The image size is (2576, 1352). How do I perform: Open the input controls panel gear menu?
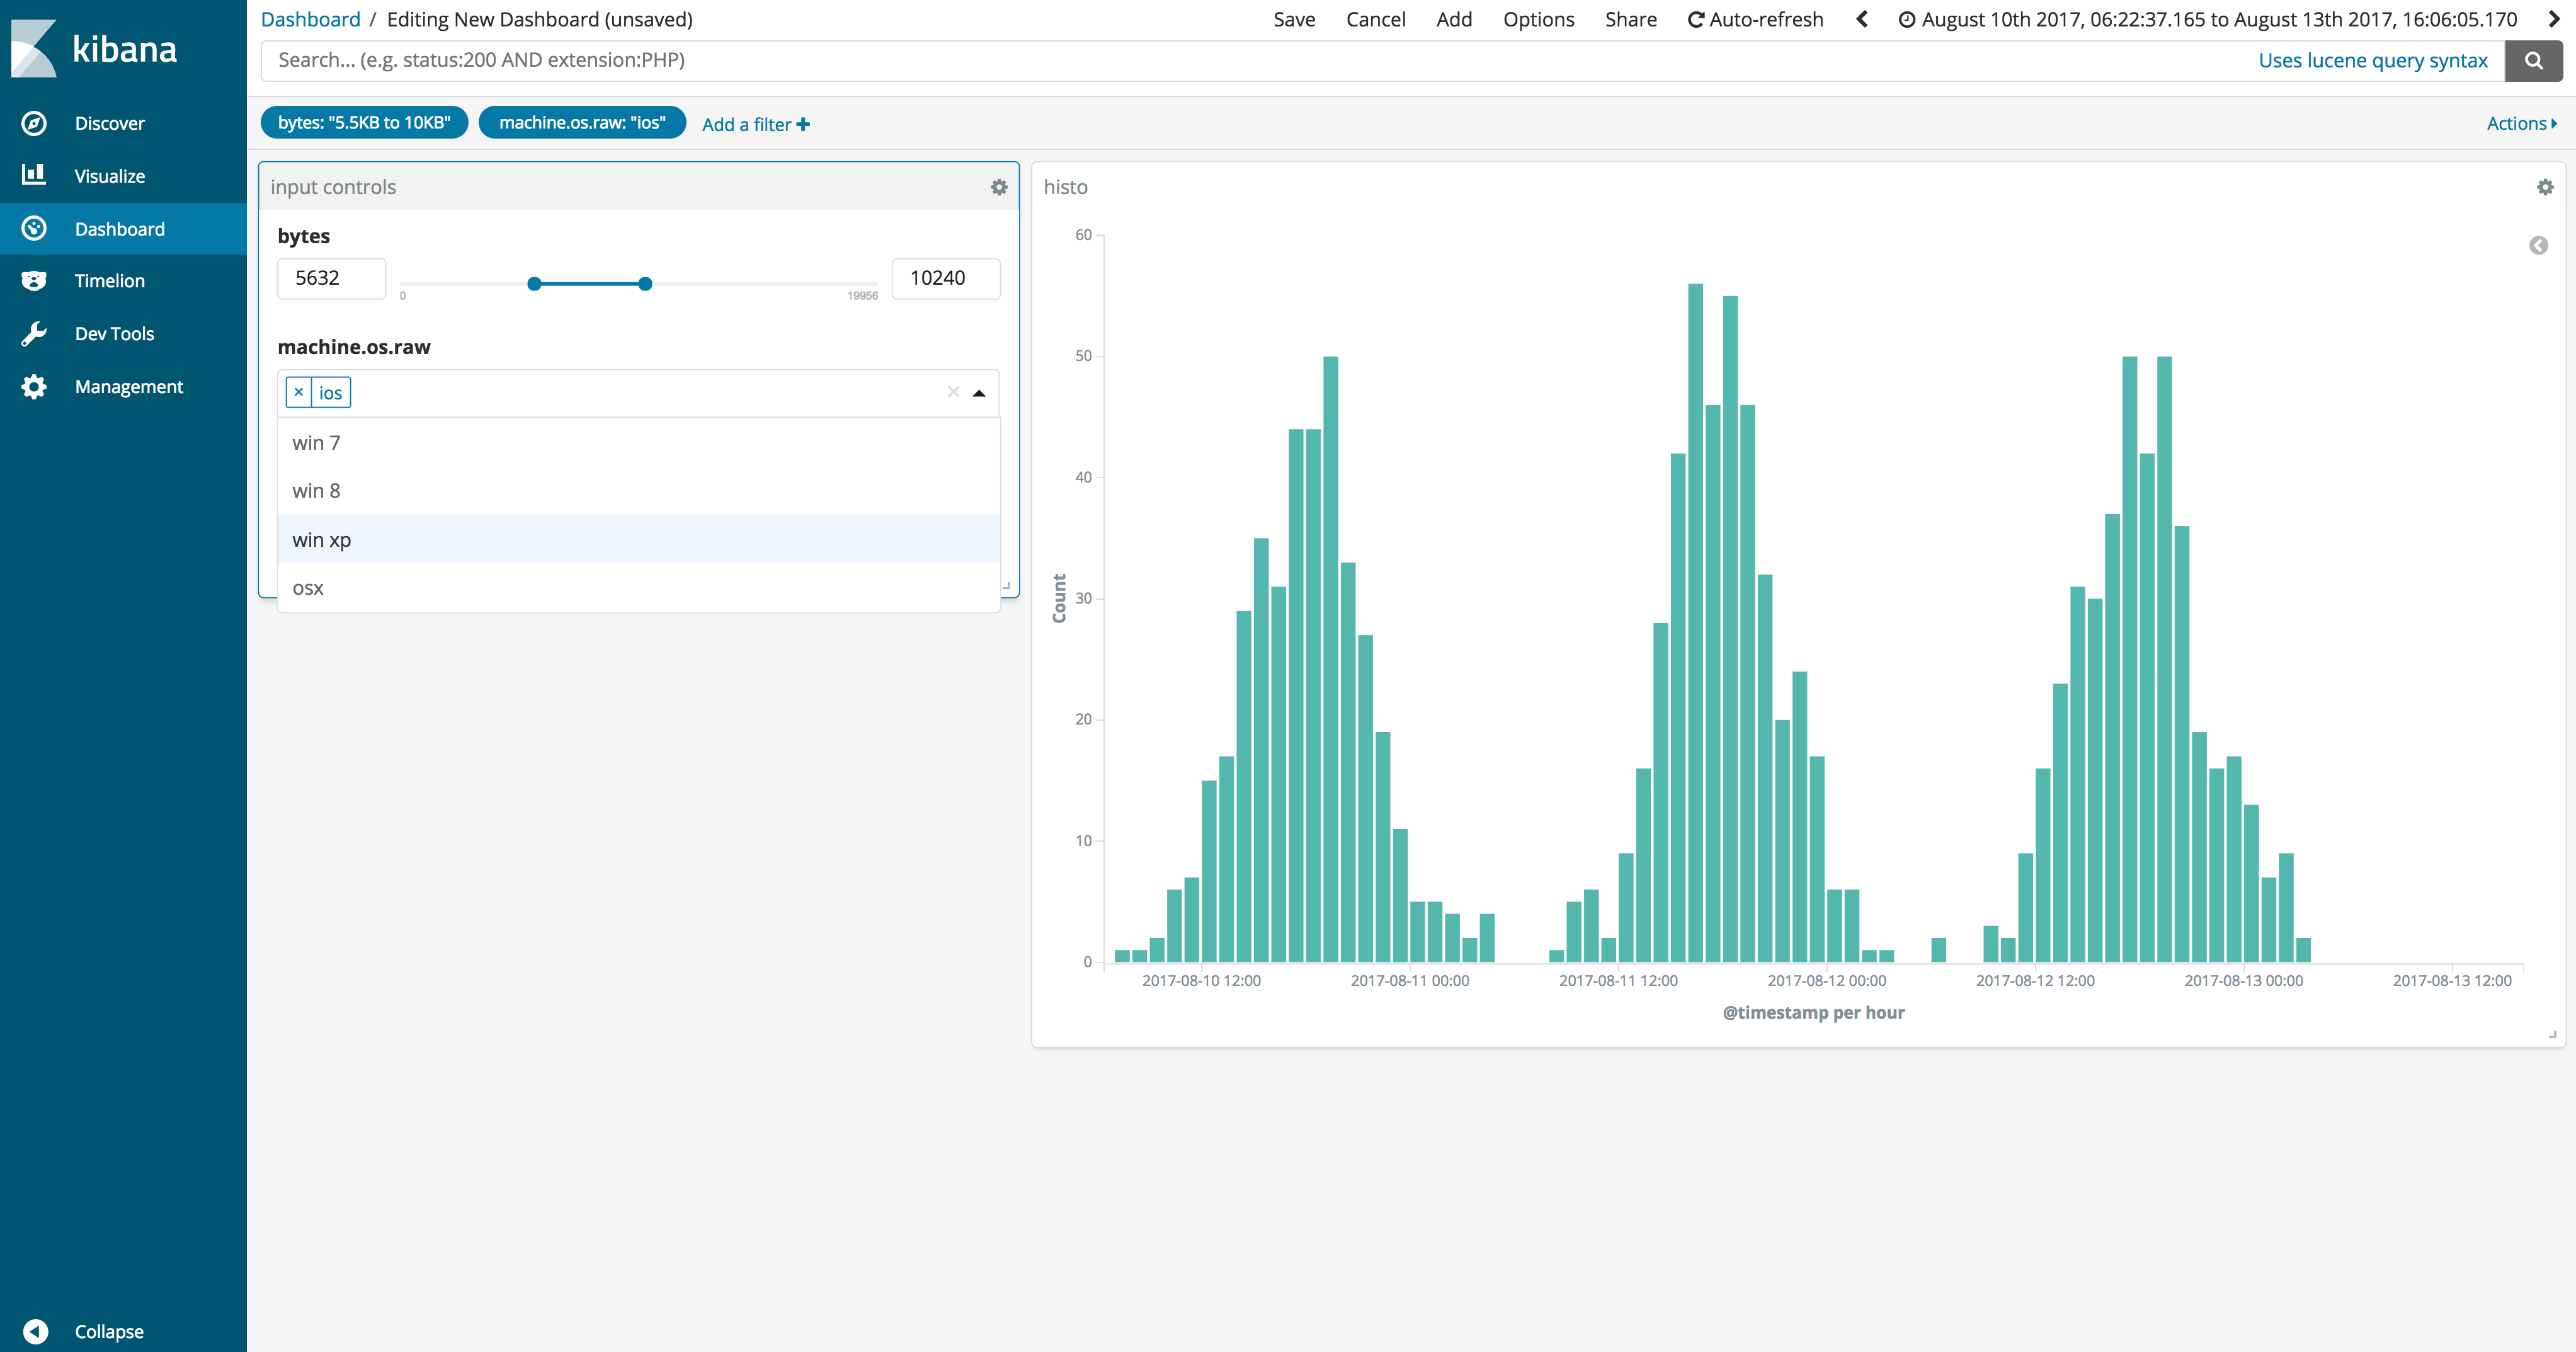[x=998, y=187]
